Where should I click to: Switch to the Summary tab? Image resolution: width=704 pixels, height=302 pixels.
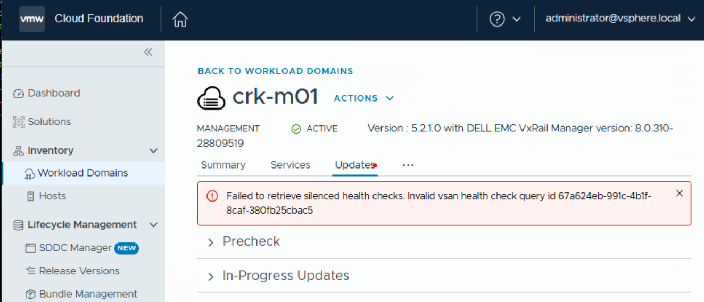point(223,165)
